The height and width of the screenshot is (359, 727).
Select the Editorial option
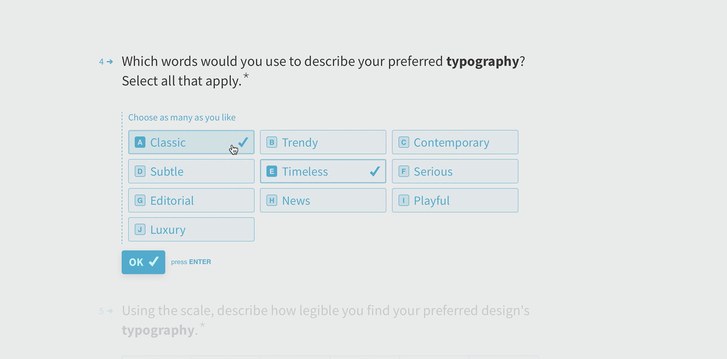191,200
